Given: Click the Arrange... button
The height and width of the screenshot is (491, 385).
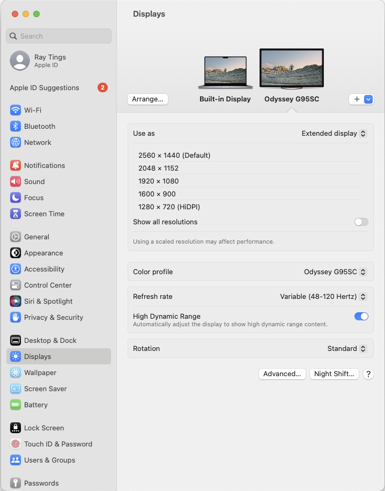Looking at the screenshot, I should (x=148, y=99).
